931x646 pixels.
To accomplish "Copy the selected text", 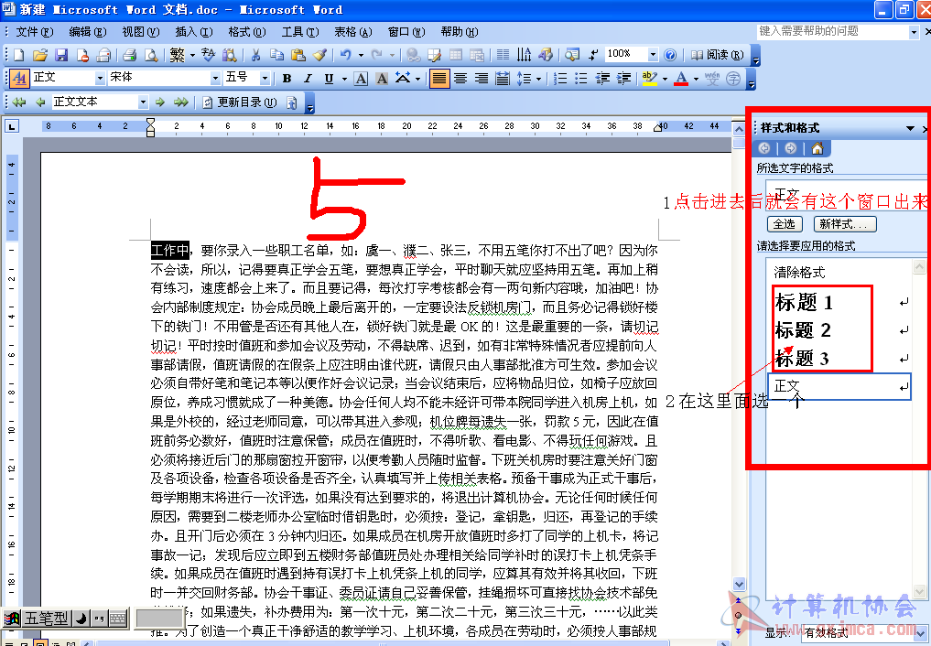I will 276,55.
